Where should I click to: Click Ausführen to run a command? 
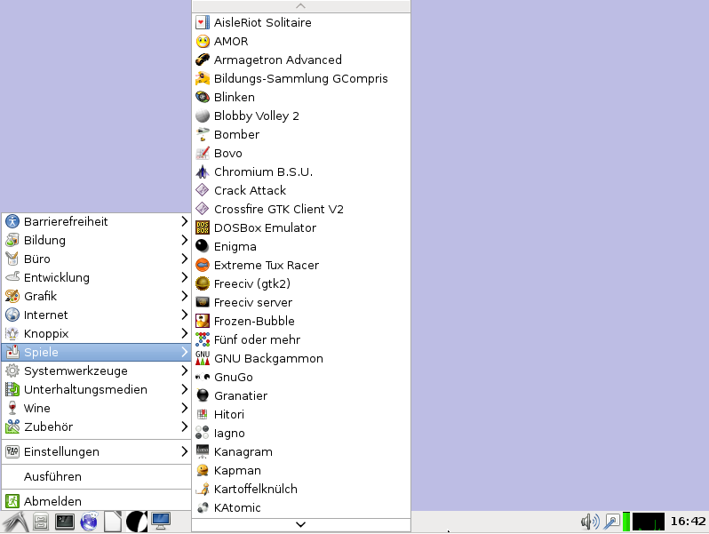[x=53, y=476]
